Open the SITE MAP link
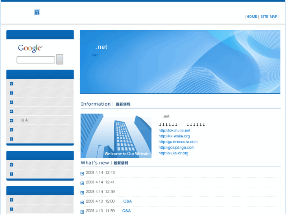 269,16
